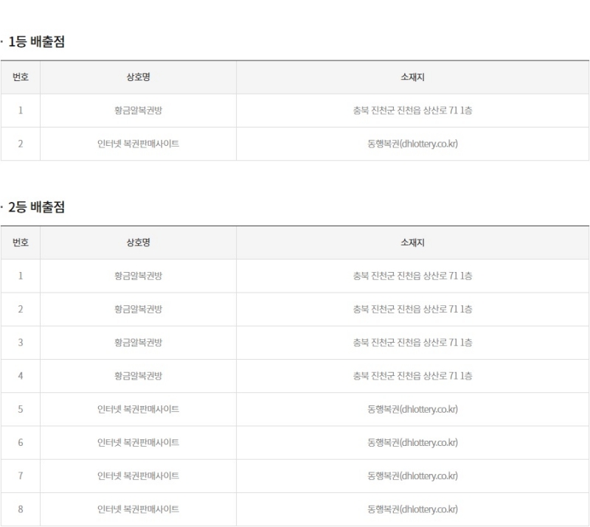Select '황금알복권방' in 2등 table row 1
The height and width of the screenshot is (527, 590).
coord(138,276)
